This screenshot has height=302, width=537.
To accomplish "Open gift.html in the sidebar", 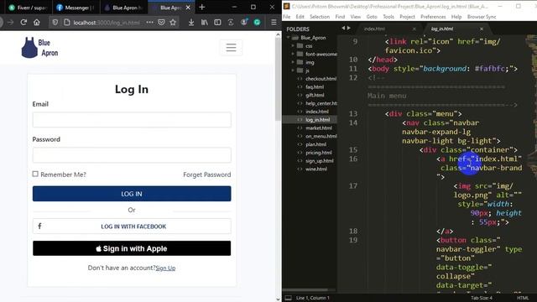I will 315,95.
